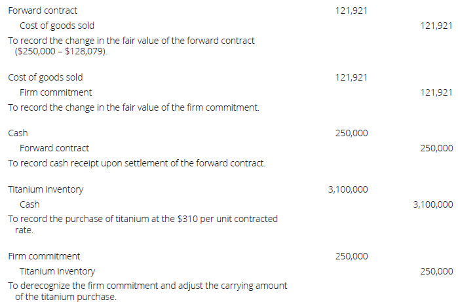Click the cash receipt upon settlement explanation
The width and height of the screenshot is (458, 302).
pyautogui.click(x=136, y=163)
